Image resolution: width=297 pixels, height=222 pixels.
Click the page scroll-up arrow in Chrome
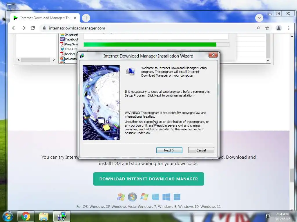[292, 36]
